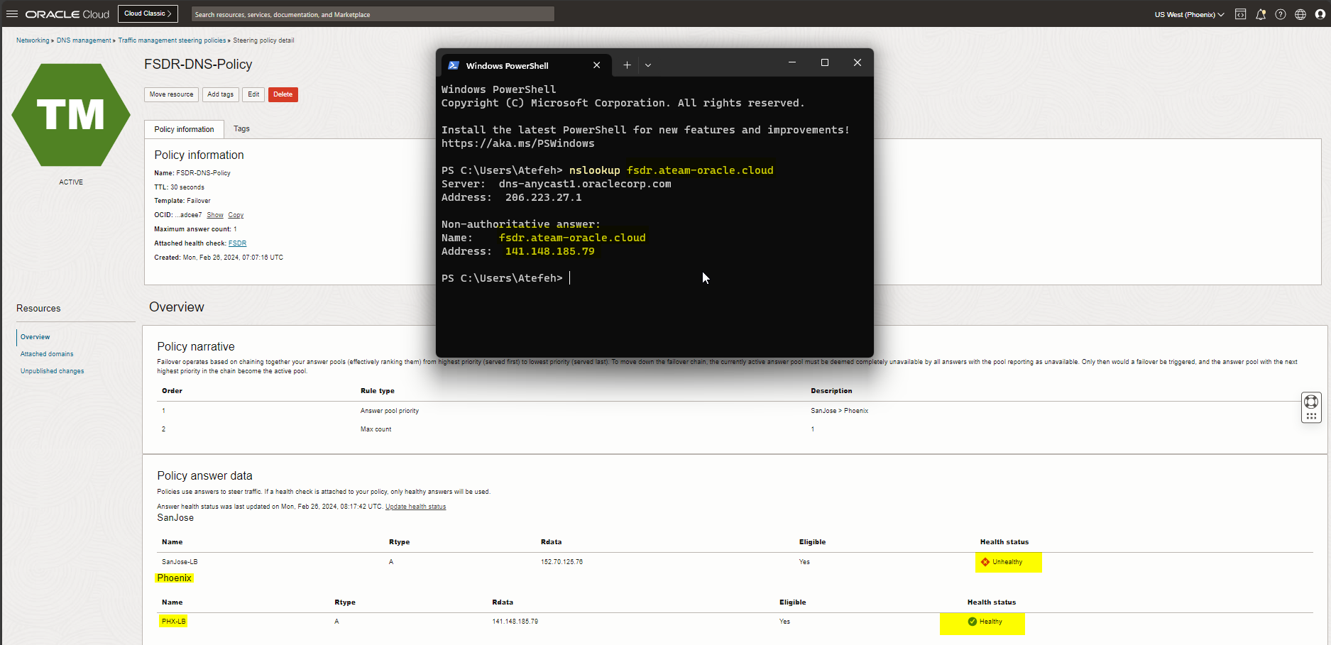The image size is (1331, 645).
Task: Click the language globe icon
Action: coord(1300,14)
